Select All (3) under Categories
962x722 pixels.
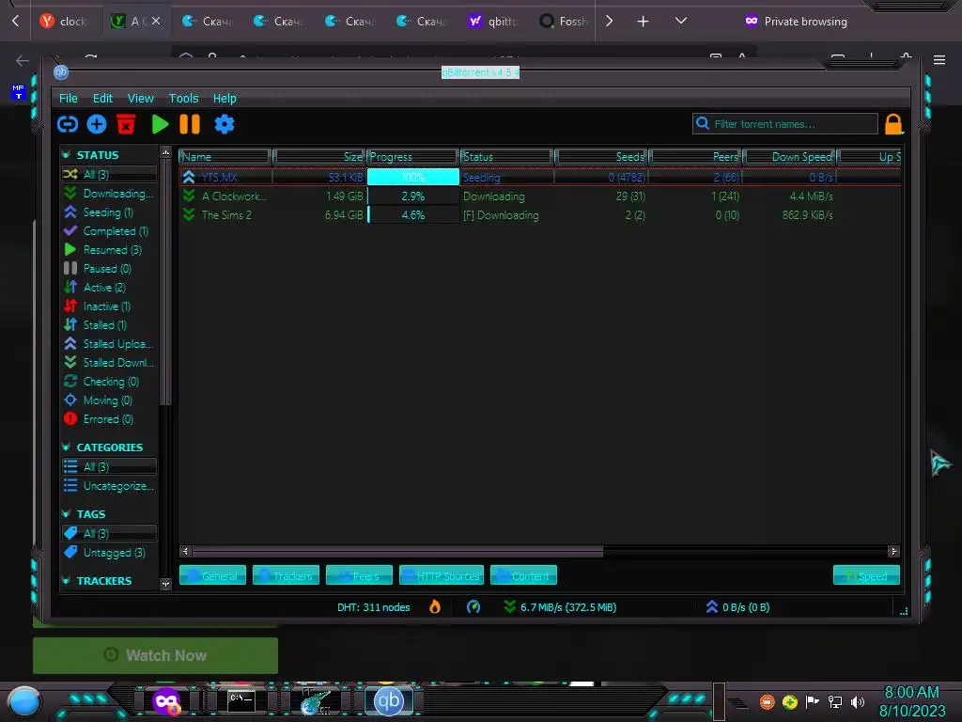click(x=109, y=466)
